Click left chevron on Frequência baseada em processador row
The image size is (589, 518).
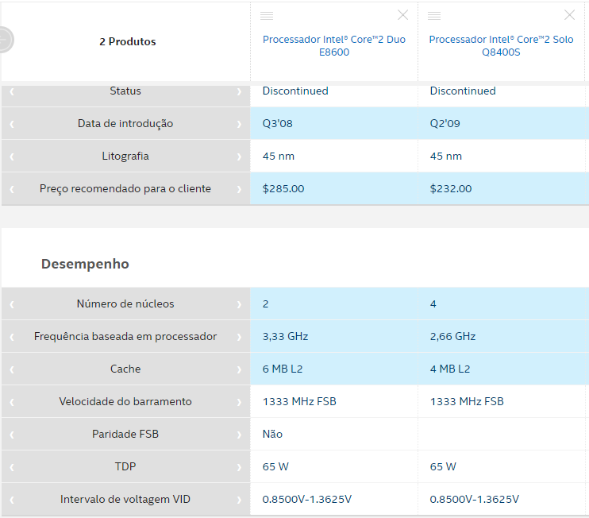pyautogui.click(x=12, y=337)
